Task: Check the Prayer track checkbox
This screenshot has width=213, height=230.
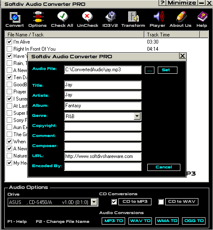Action: [9, 91]
